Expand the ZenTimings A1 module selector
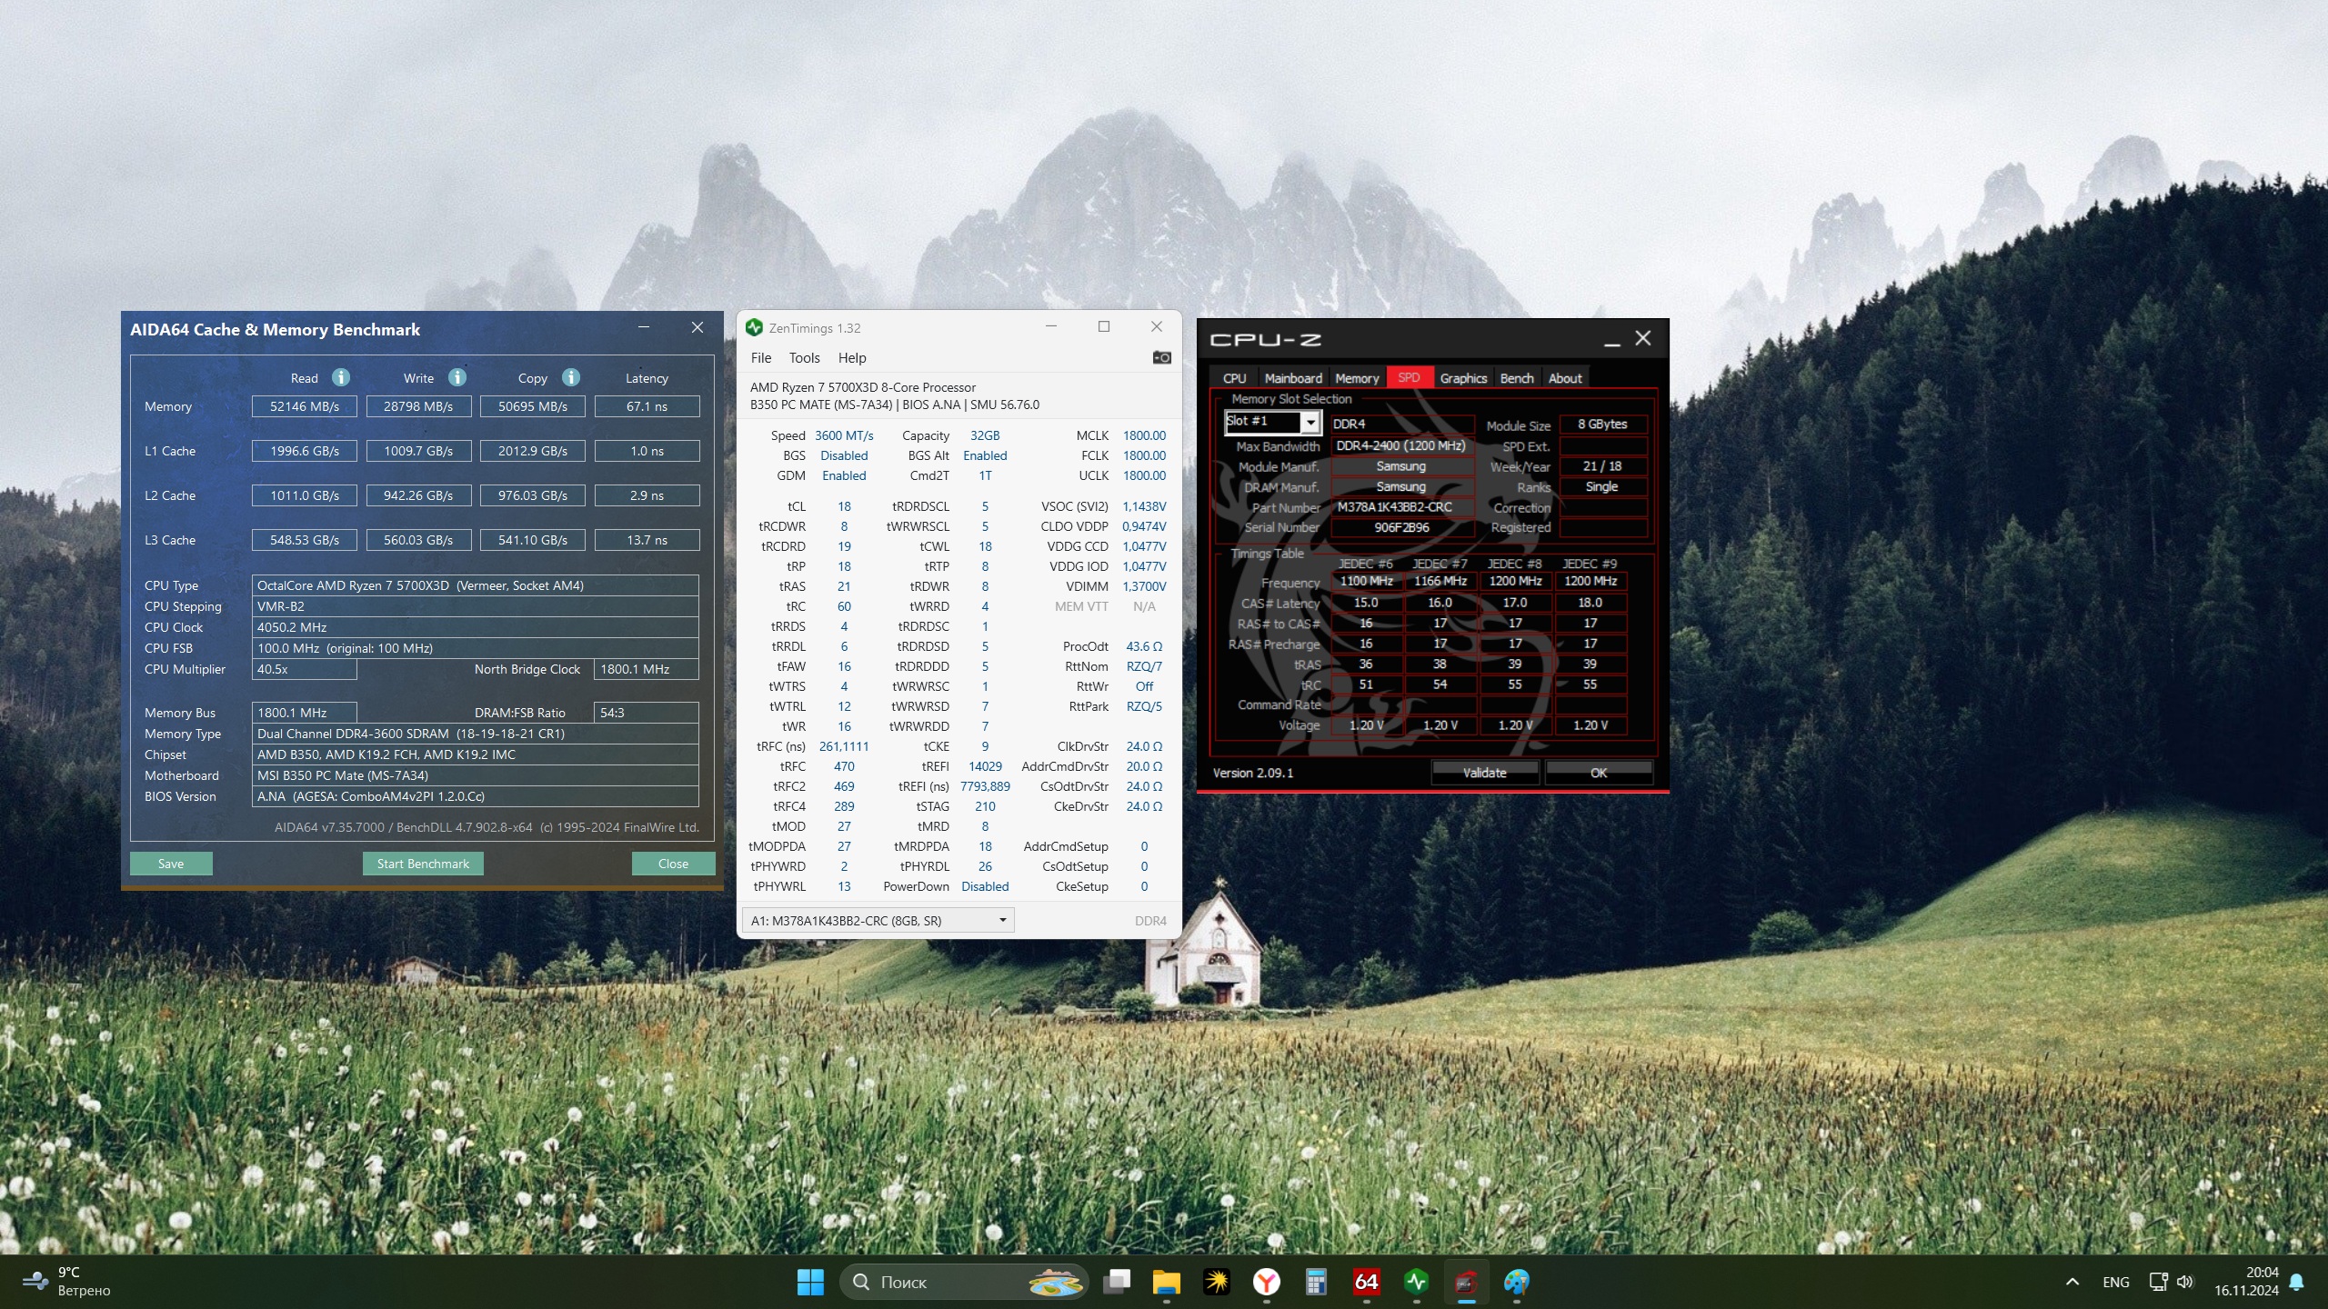Screen dimensions: 2328x1309 [x=1002, y=920]
